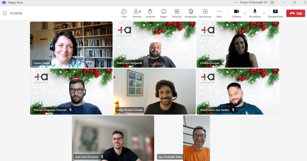This screenshot has height=161, width=307.
Task: Click the CZ profile avatar in the title bar
Action: (x=272, y=2)
